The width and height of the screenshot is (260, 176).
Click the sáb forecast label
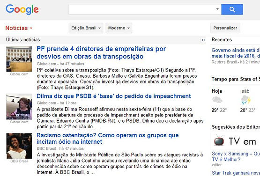click(x=245, y=91)
